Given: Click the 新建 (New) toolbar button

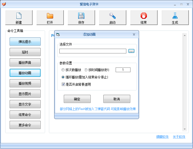Looking at the screenshot, I should [19, 18].
